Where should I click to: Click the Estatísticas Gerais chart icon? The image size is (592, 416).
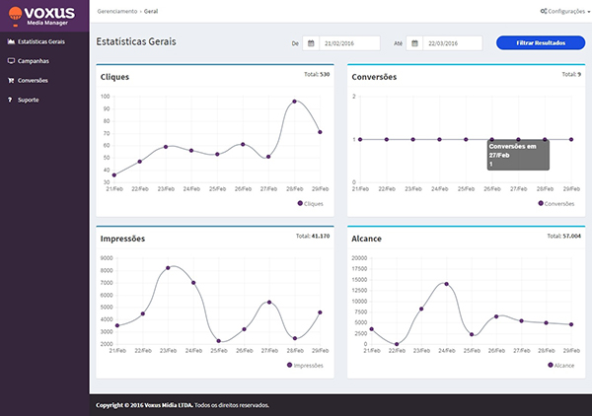tap(10, 42)
